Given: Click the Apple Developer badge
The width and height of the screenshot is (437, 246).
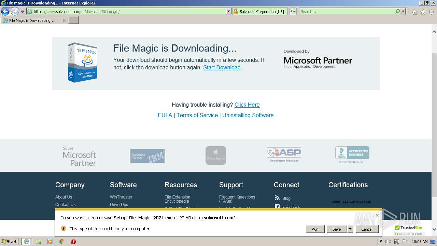Looking at the screenshot, I should [x=216, y=155].
